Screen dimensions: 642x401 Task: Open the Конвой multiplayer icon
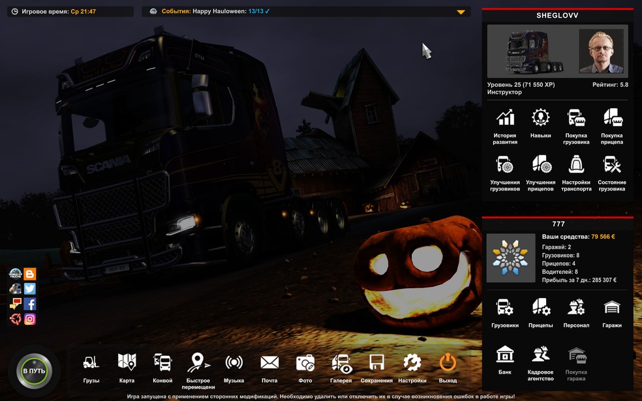tap(162, 363)
